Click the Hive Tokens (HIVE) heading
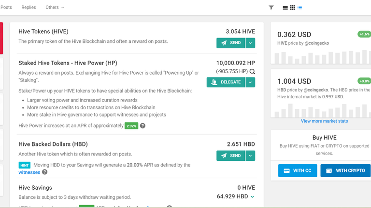 43,32
